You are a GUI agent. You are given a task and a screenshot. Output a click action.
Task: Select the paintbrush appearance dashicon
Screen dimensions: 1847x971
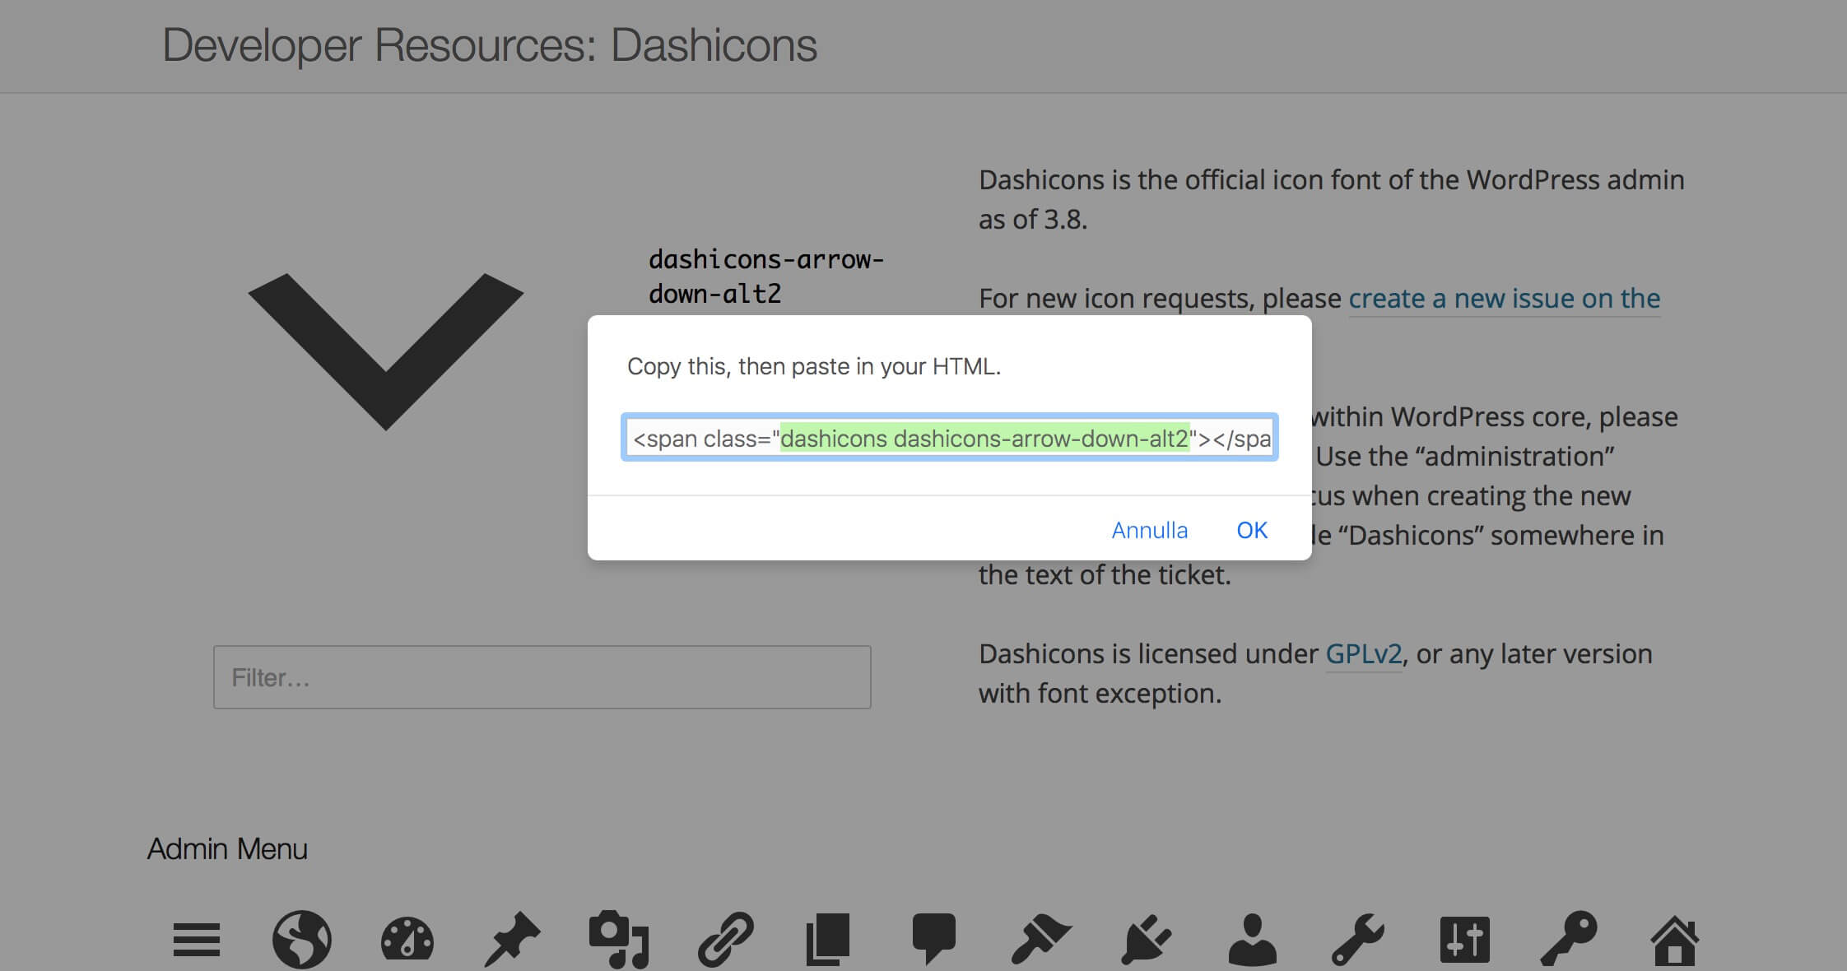coord(1040,939)
